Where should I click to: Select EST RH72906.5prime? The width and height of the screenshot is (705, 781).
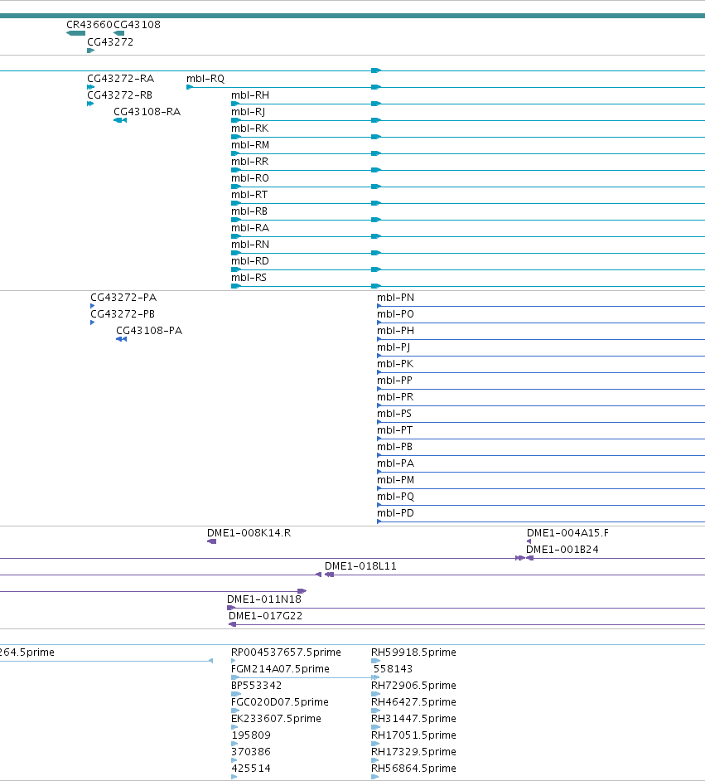click(413, 686)
